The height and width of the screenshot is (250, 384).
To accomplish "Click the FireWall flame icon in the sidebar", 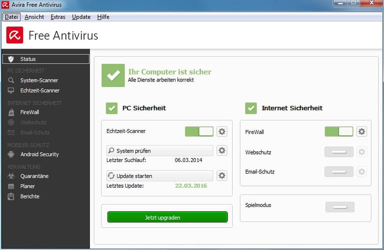I will 11,112.
